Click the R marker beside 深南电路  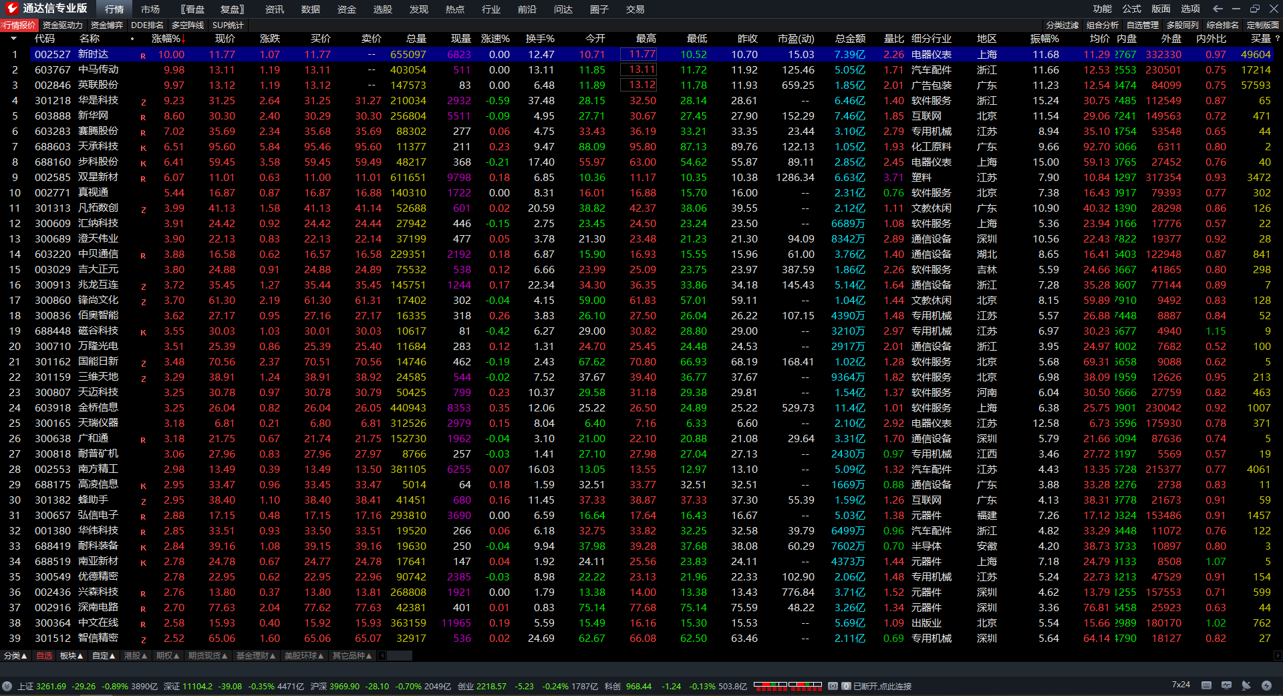point(143,609)
